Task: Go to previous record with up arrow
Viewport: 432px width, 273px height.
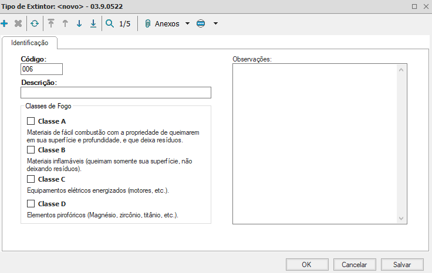Action: pos(65,24)
